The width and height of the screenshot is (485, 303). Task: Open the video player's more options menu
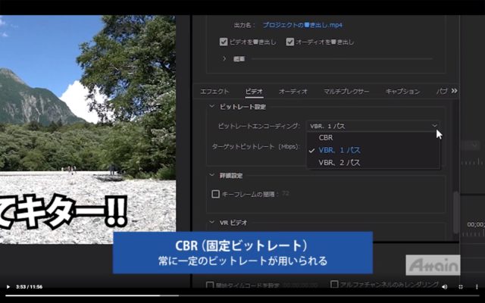[x=477, y=287]
